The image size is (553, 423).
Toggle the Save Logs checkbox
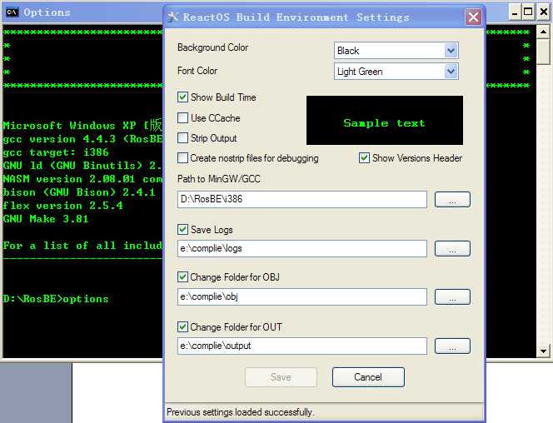(182, 230)
